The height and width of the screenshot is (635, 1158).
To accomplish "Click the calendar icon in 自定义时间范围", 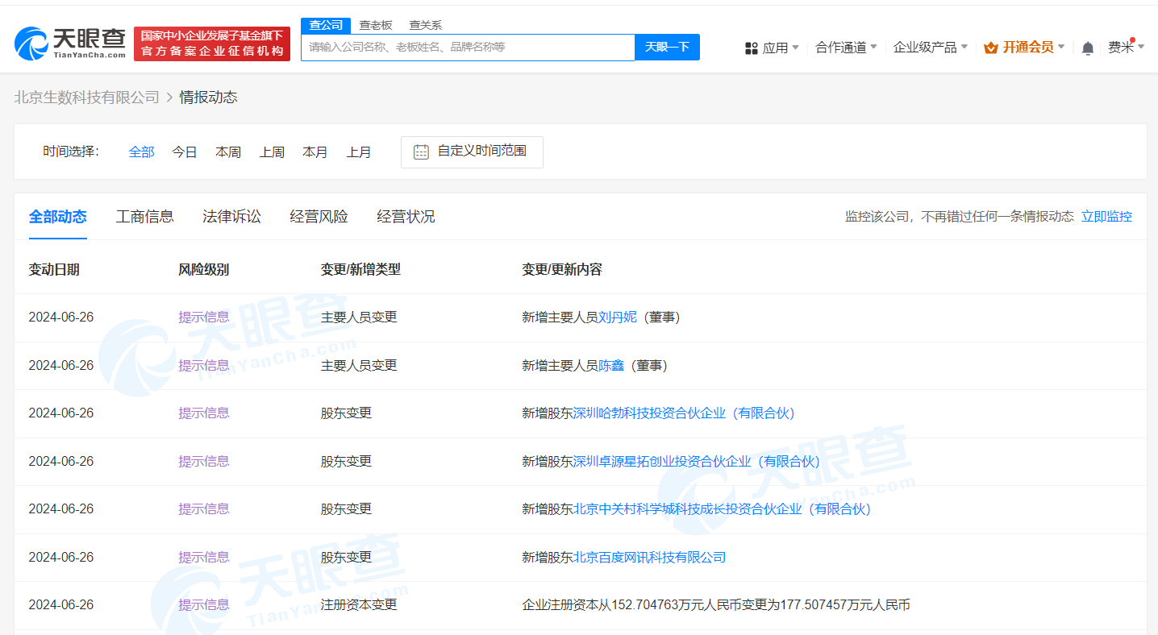I will coord(419,151).
